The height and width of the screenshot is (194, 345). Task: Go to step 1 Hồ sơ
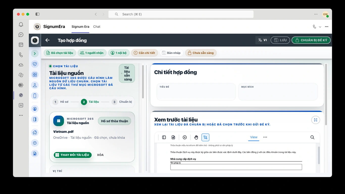(x=61, y=102)
